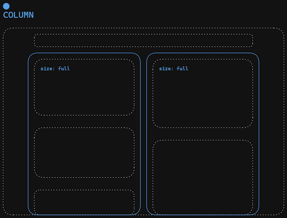The image size is (287, 218).
Task: Click the word 'full' in the left column
Action: click(64, 69)
